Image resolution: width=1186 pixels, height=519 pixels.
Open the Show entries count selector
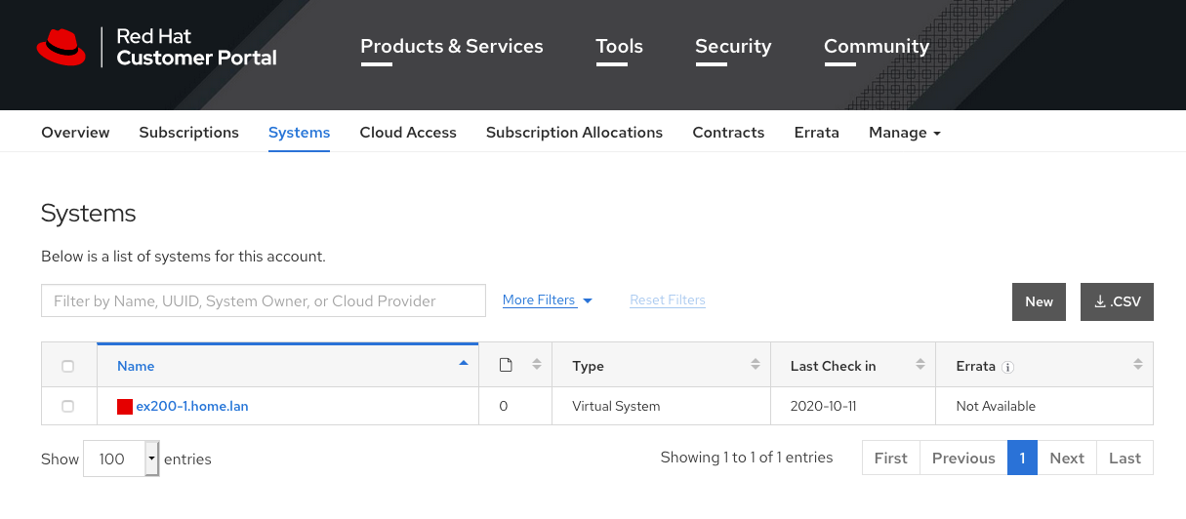[x=121, y=459]
